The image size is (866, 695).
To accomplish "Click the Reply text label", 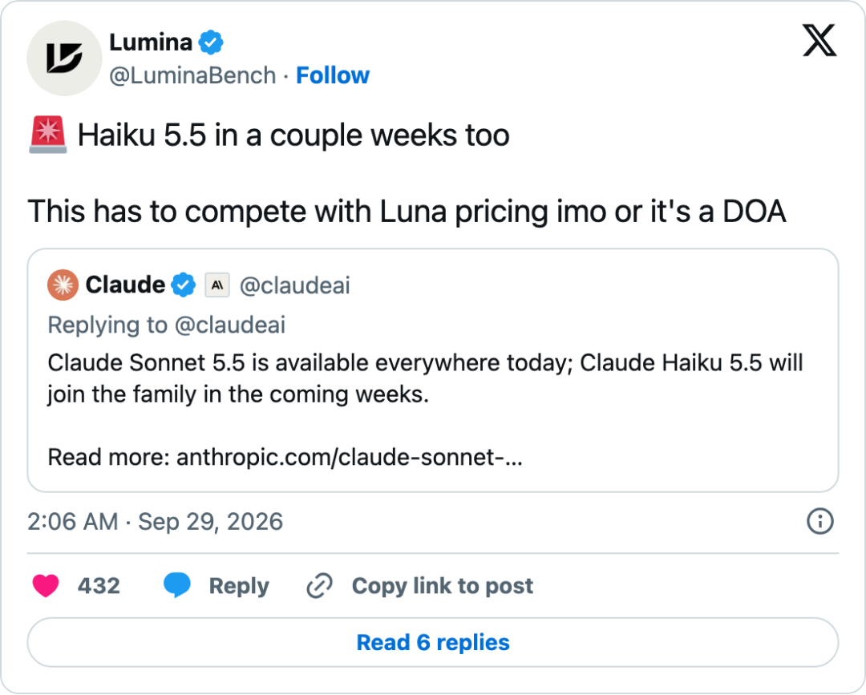I will click(239, 586).
